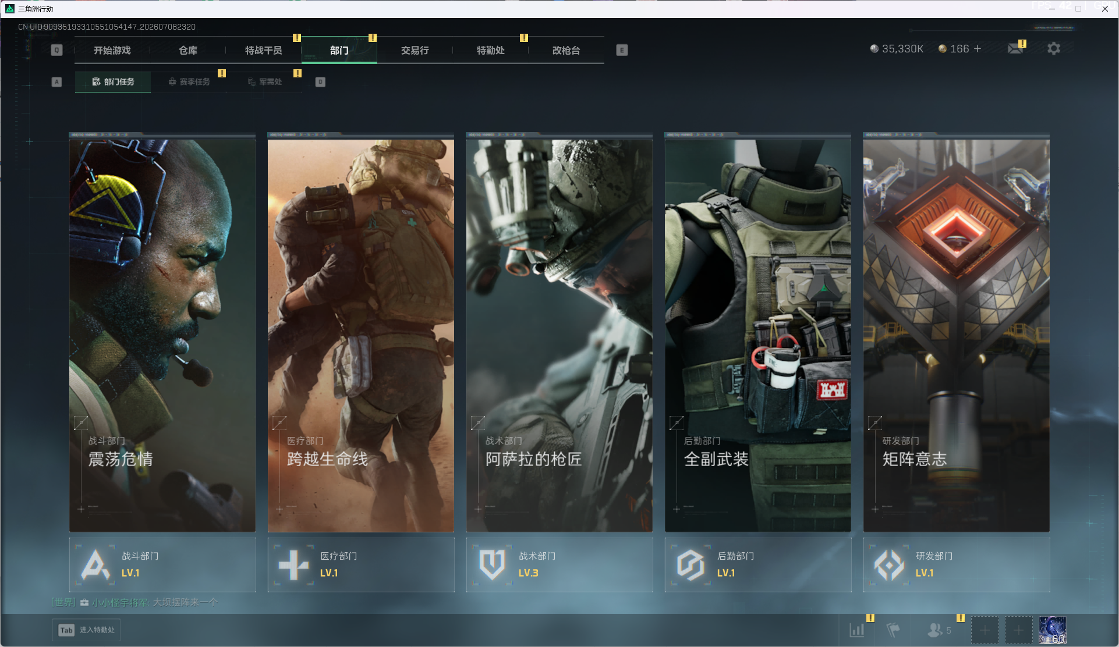Screen dimensions: 1119x647
Task: Open the friends icon showing 5
Action: tap(939, 630)
